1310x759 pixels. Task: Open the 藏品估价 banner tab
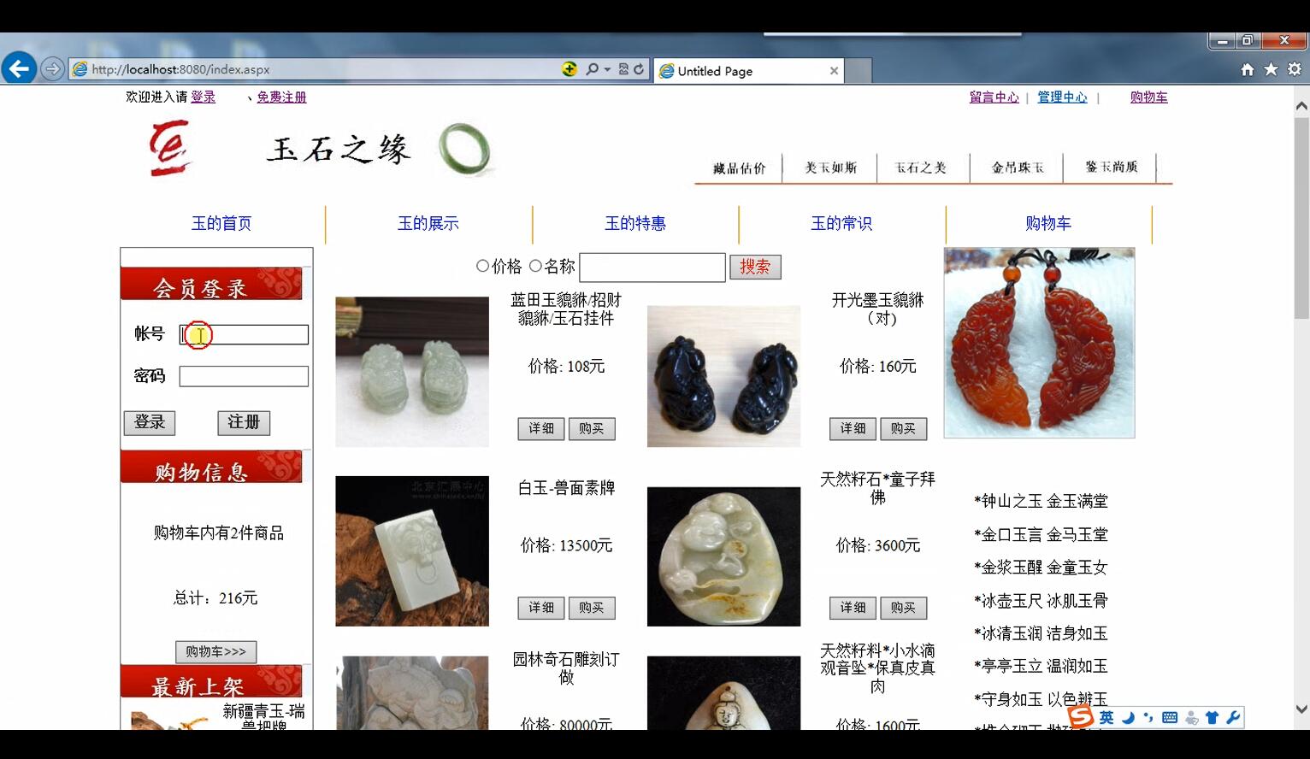click(740, 168)
